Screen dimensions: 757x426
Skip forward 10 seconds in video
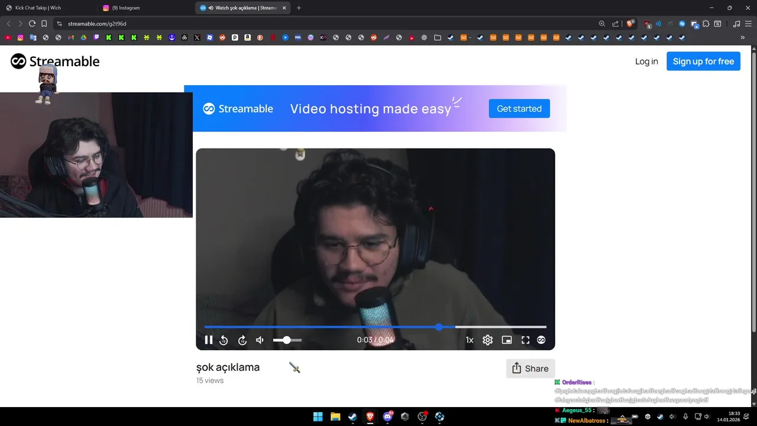point(242,340)
